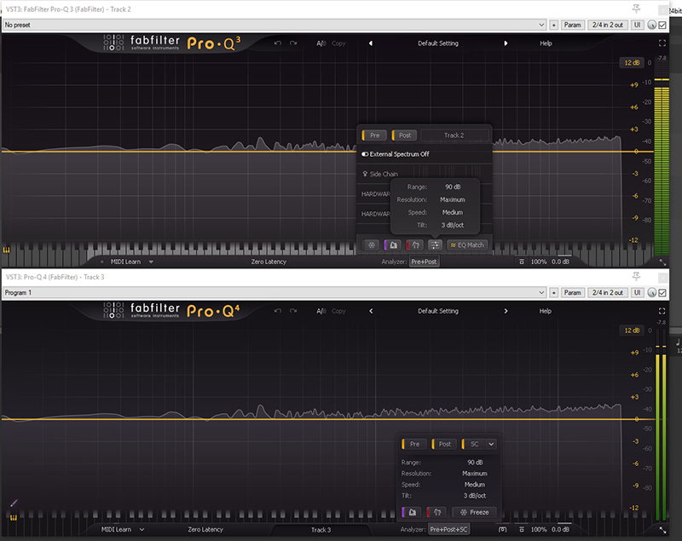Click Param button in Pro-Q 3 window
Image resolution: width=682 pixels, height=541 pixels.
[x=572, y=25]
